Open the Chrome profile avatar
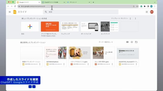163x91 pixels. (151, 6)
